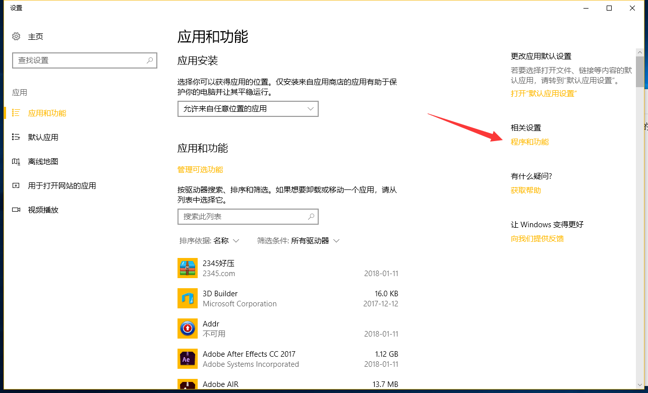Image resolution: width=648 pixels, height=393 pixels.
Task: Click the 应用安装 section heading
Action: [198, 60]
